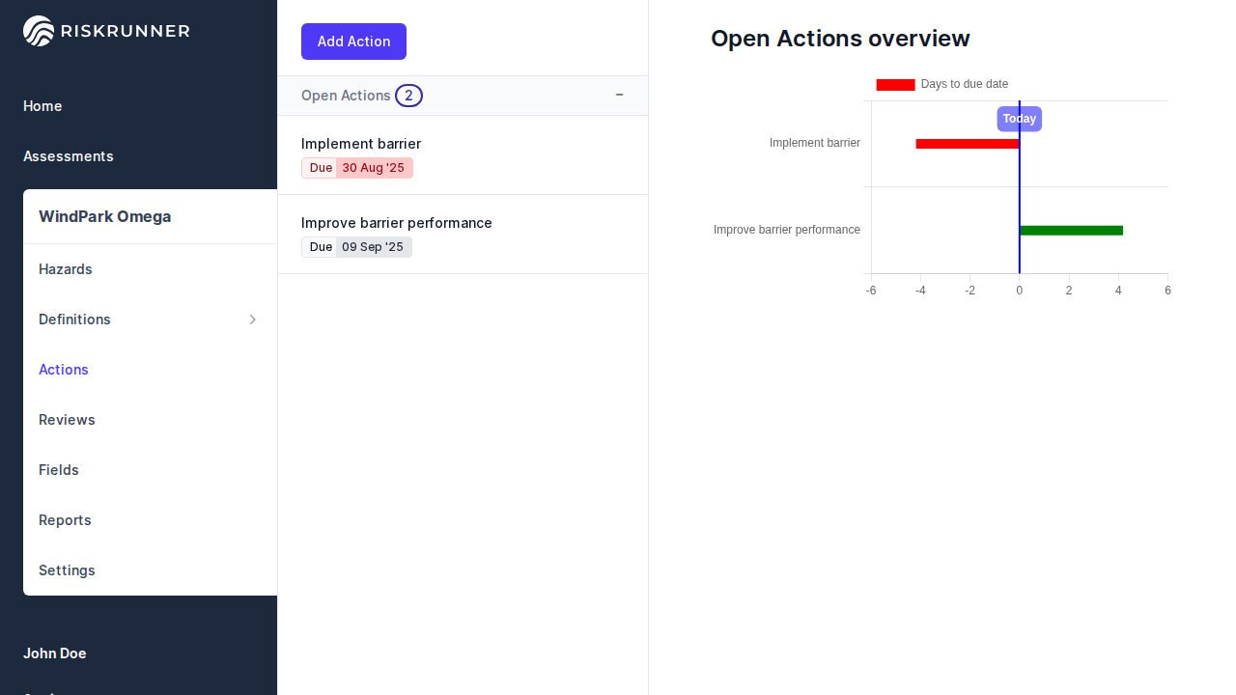
Task: Open the Fields page
Action: (59, 470)
